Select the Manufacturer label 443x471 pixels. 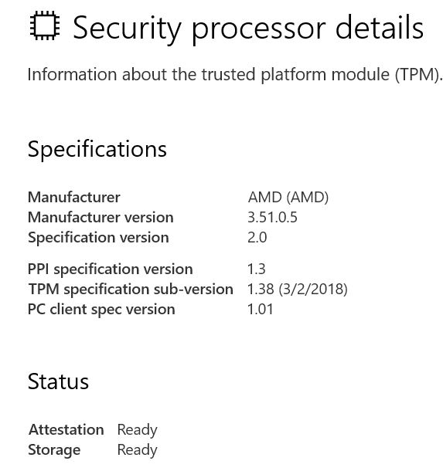[74, 198]
